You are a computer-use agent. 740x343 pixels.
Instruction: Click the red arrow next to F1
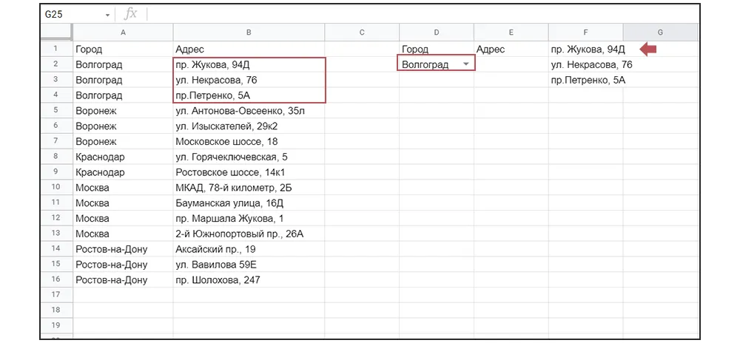point(649,50)
